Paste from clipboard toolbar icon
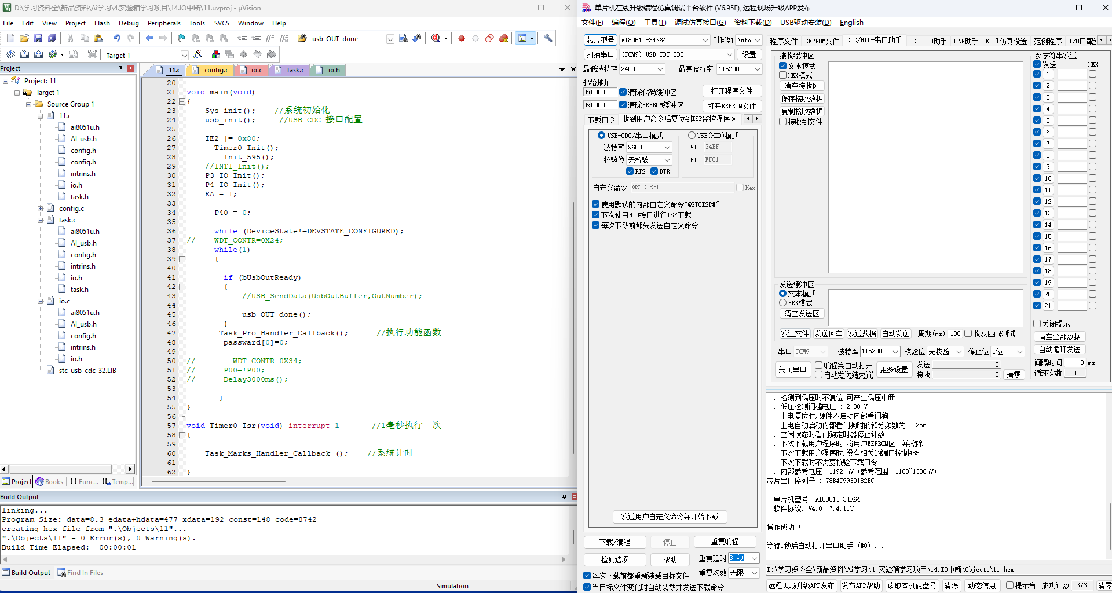The image size is (1112, 593). click(x=98, y=38)
